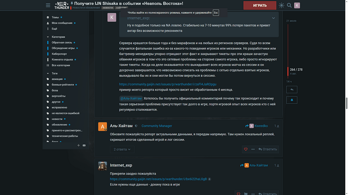Open Мои сообщения in the sidebar
This screenshot has width=348, height=195.
(x=62, y=23)
